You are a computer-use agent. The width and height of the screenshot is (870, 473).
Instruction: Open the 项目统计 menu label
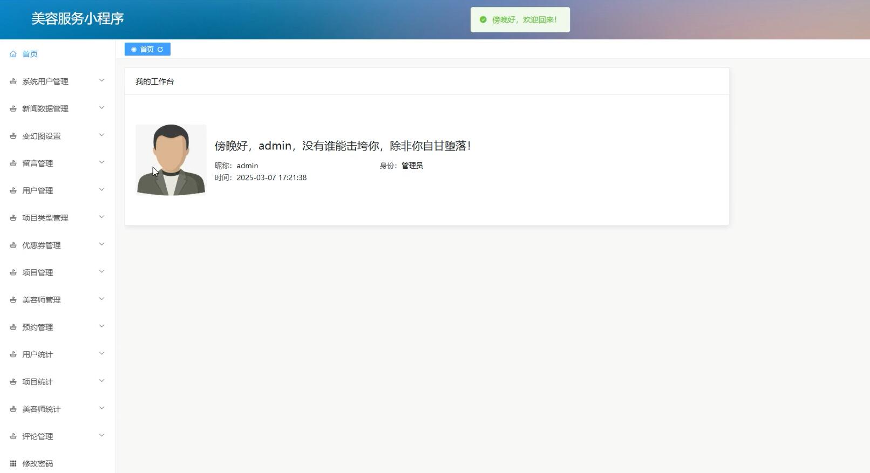pyautogui.click(x=38, y=382)
